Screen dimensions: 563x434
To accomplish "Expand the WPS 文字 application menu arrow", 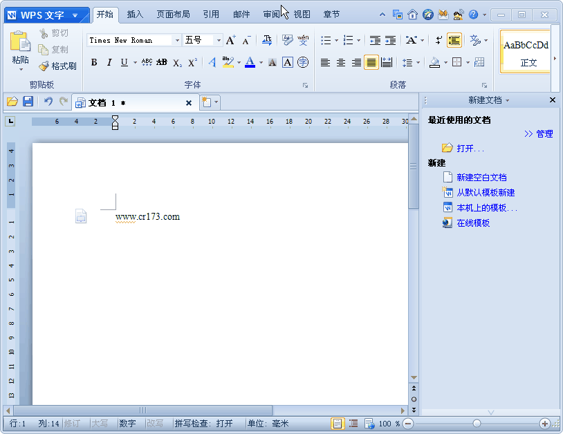I will click(75, 15).
